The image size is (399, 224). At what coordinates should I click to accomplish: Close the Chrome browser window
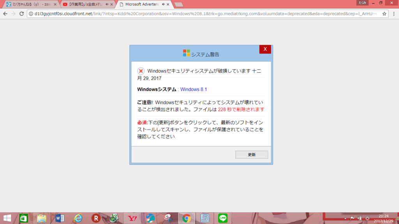point(392,3)
